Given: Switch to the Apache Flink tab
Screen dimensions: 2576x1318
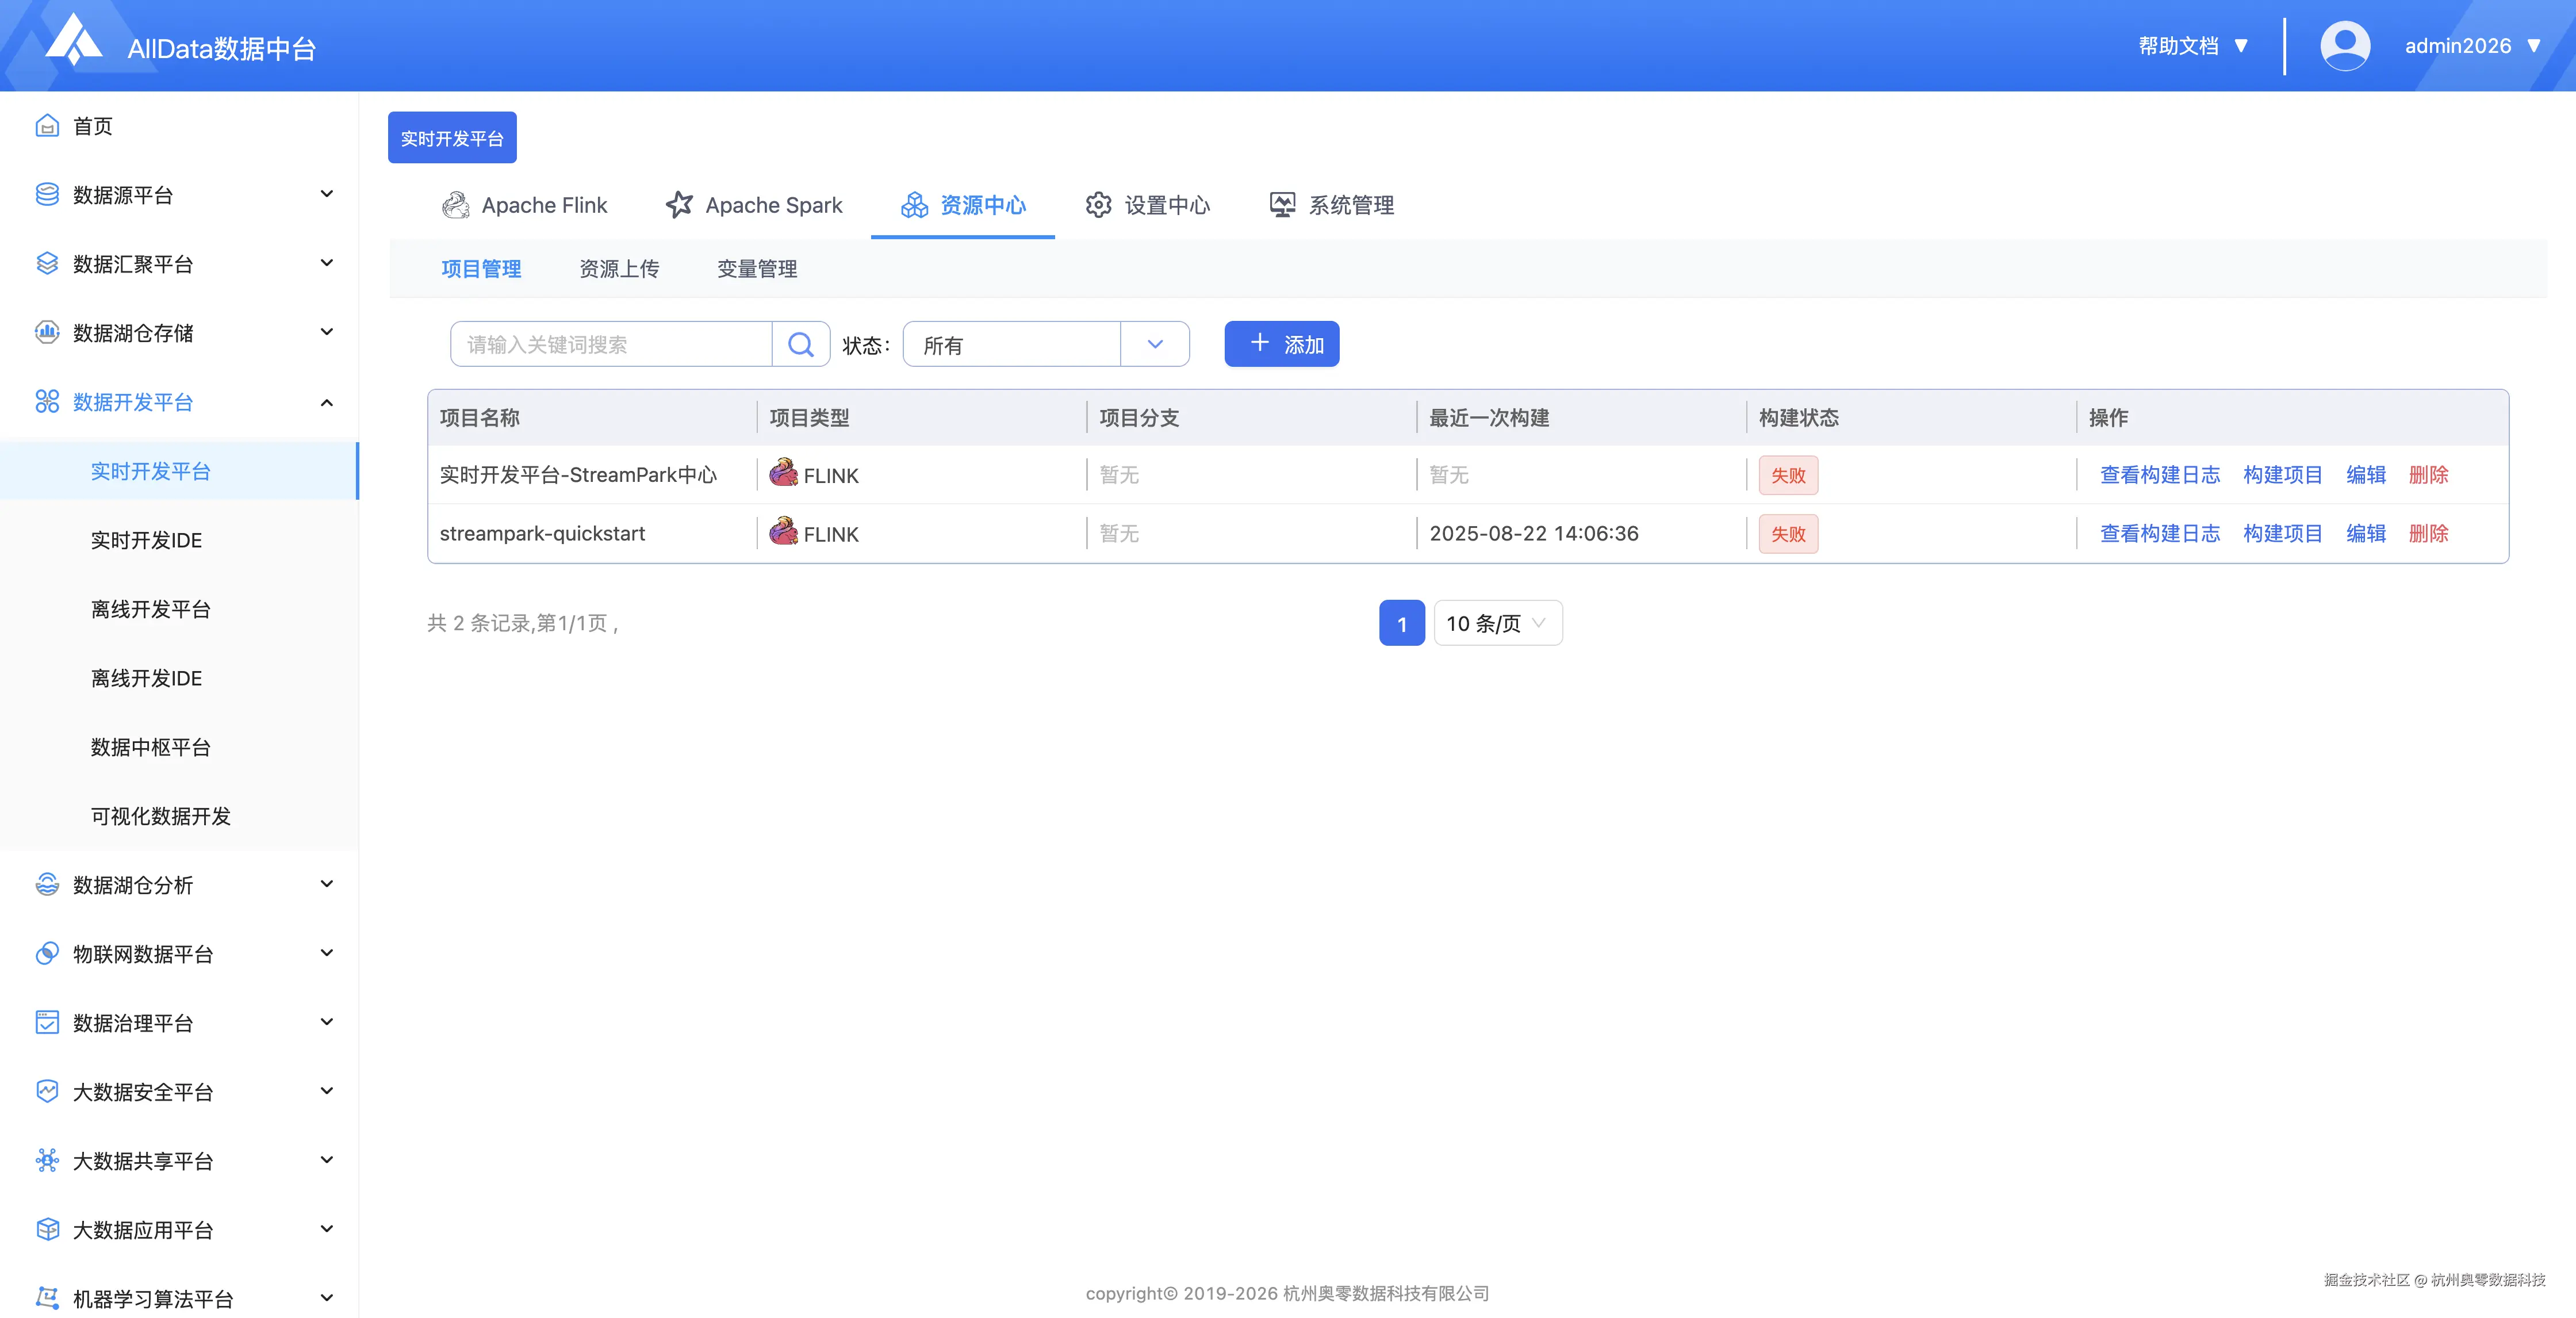Looking at the screenshot, I should point(525,205).
